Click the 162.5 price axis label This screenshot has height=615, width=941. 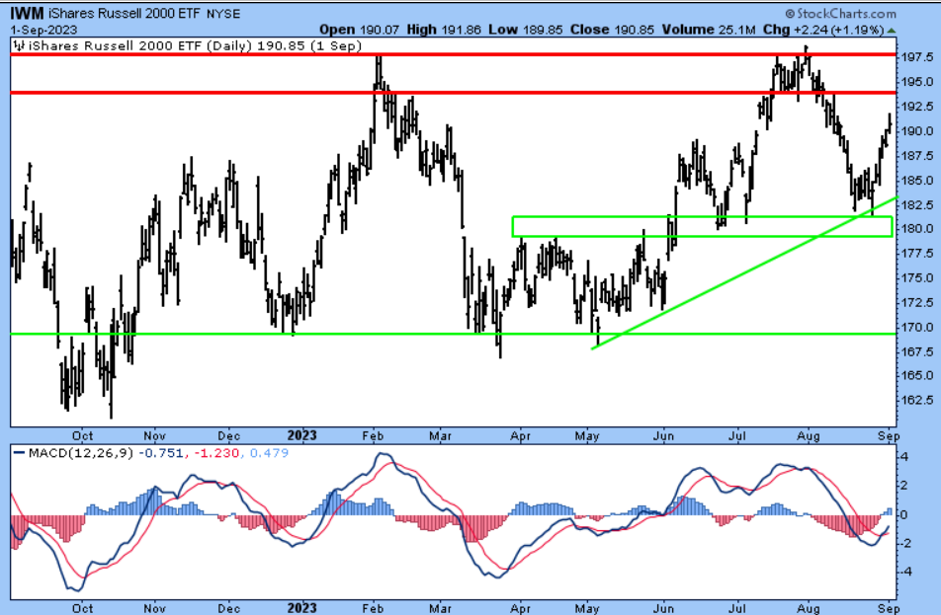tap(918, 401)
